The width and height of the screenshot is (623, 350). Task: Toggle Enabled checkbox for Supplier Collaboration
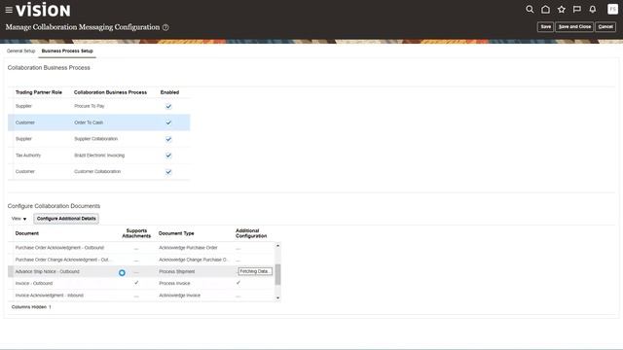click(168, 139)
